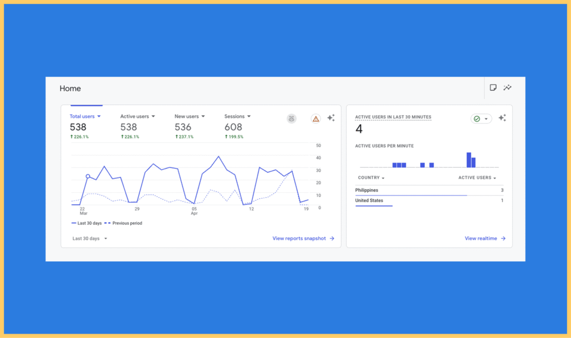Open the Total users metric dropdown
This screenshot has height=338, width=571.
85,116
